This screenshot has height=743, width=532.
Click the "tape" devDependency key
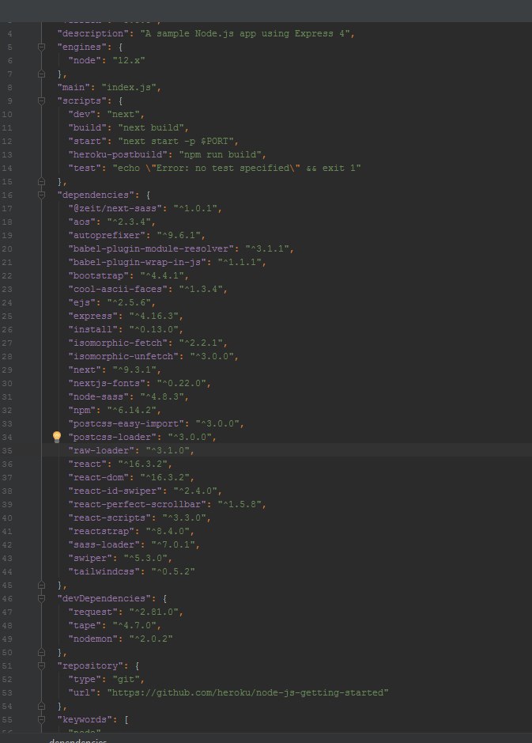point(85,625)
